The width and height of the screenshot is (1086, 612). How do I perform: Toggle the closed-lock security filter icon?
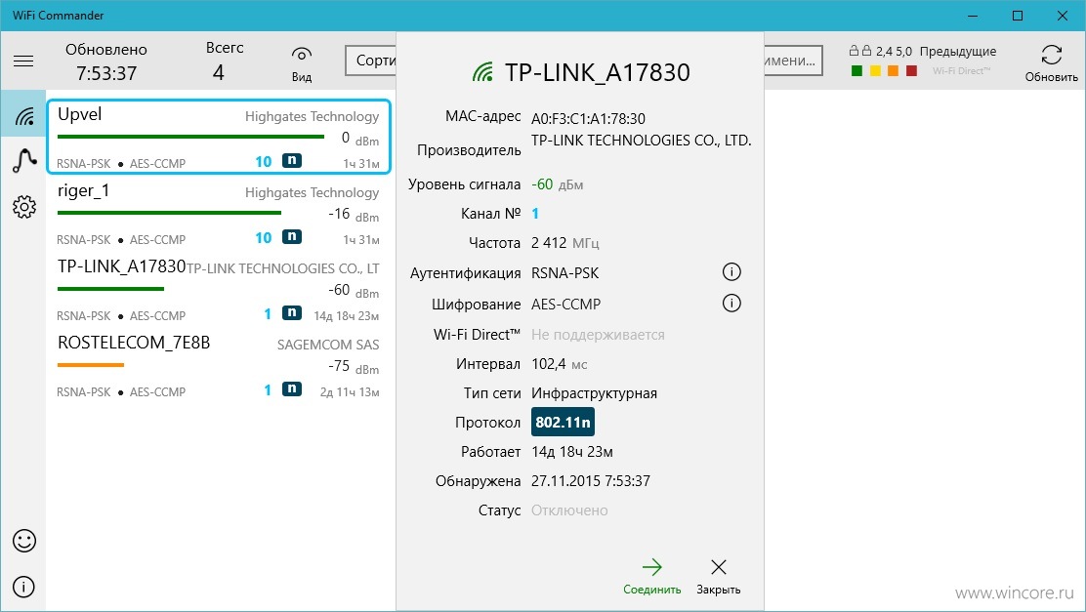(x=866, y=51)
